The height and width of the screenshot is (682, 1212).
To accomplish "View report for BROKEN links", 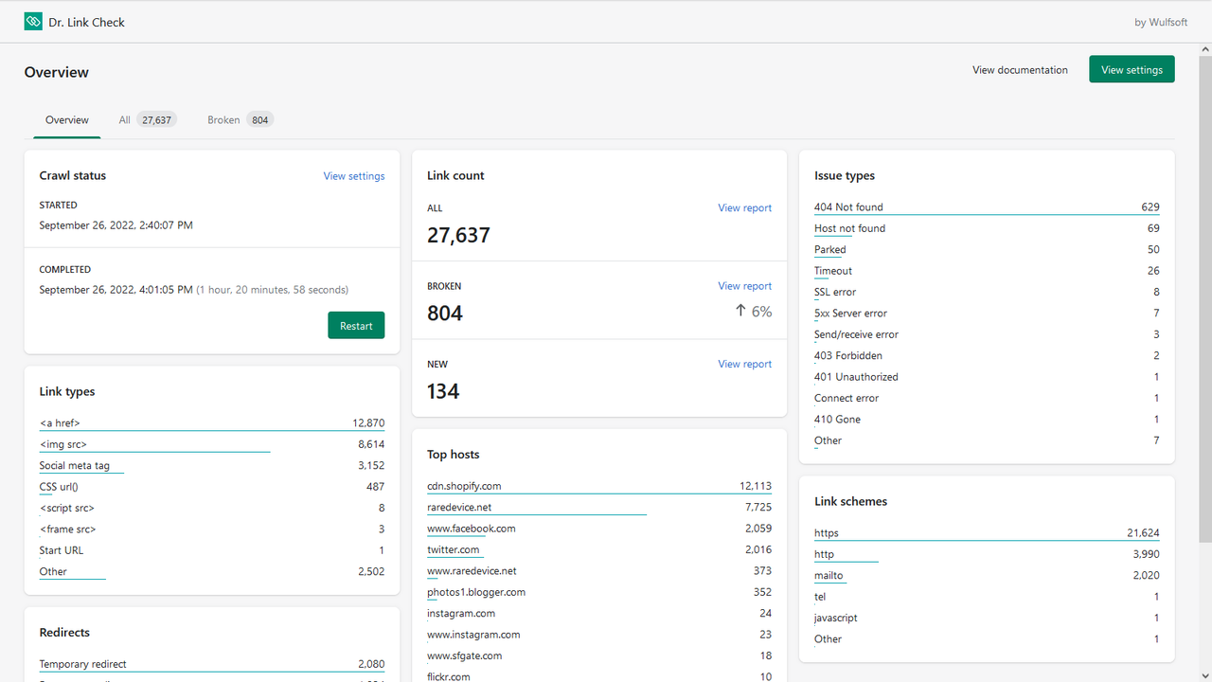I will (744, 285).
